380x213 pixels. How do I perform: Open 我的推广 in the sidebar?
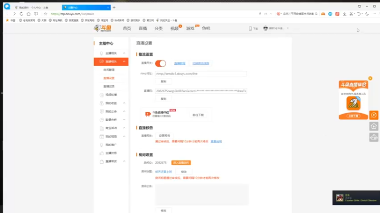[111, 145]
